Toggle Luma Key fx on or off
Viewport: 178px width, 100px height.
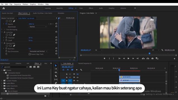pyautogui.click(x=4, y=32)
